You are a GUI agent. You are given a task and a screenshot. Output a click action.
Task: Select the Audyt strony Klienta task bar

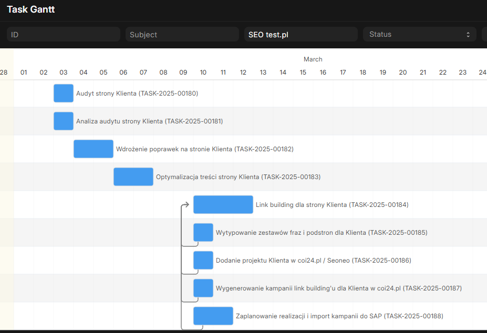[x=64, y=93]
